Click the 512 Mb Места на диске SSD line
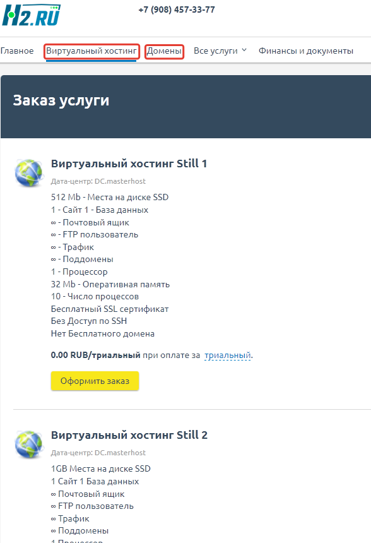 110,198
